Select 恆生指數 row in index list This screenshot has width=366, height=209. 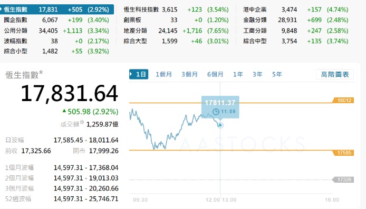(57, 9)
